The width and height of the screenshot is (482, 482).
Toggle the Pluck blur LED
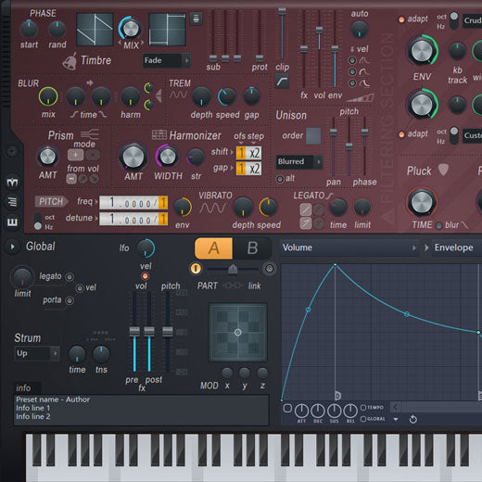[438, 226]
